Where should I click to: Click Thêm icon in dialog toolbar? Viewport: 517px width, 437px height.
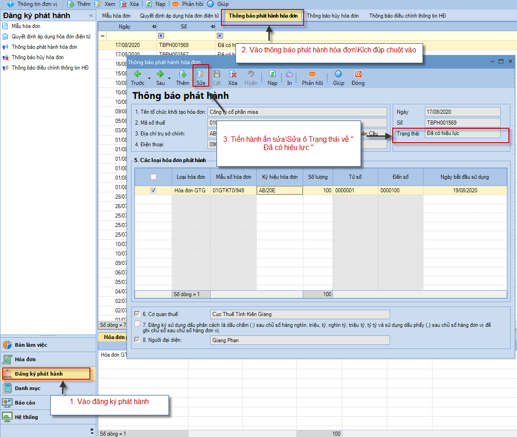[182, 74]
